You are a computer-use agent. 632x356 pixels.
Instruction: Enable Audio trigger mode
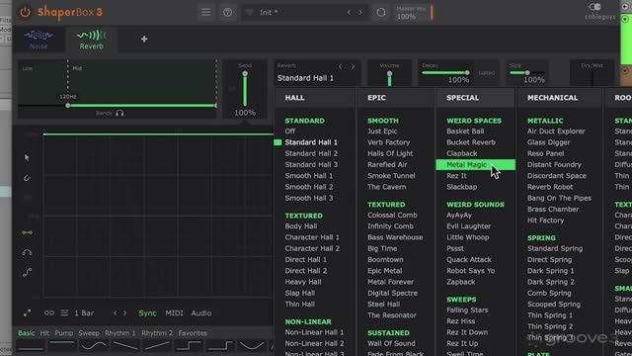[201, 313]
